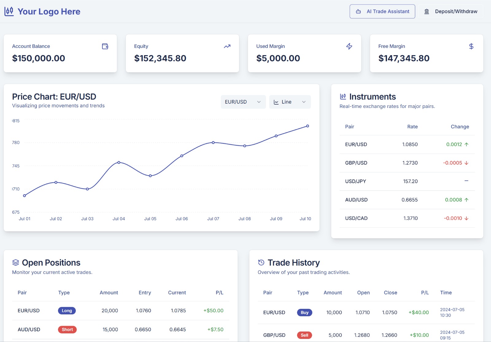Image resolution: width=491 pixels, height=342 pixels.
Task: Select the USD/CAD row in Instruments
Action: point(407,218)
